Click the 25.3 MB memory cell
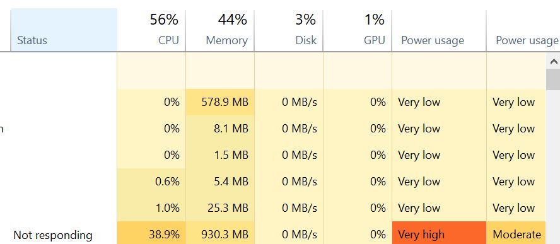The height and width of the screenshot is (244, 560). pos(220,208)
